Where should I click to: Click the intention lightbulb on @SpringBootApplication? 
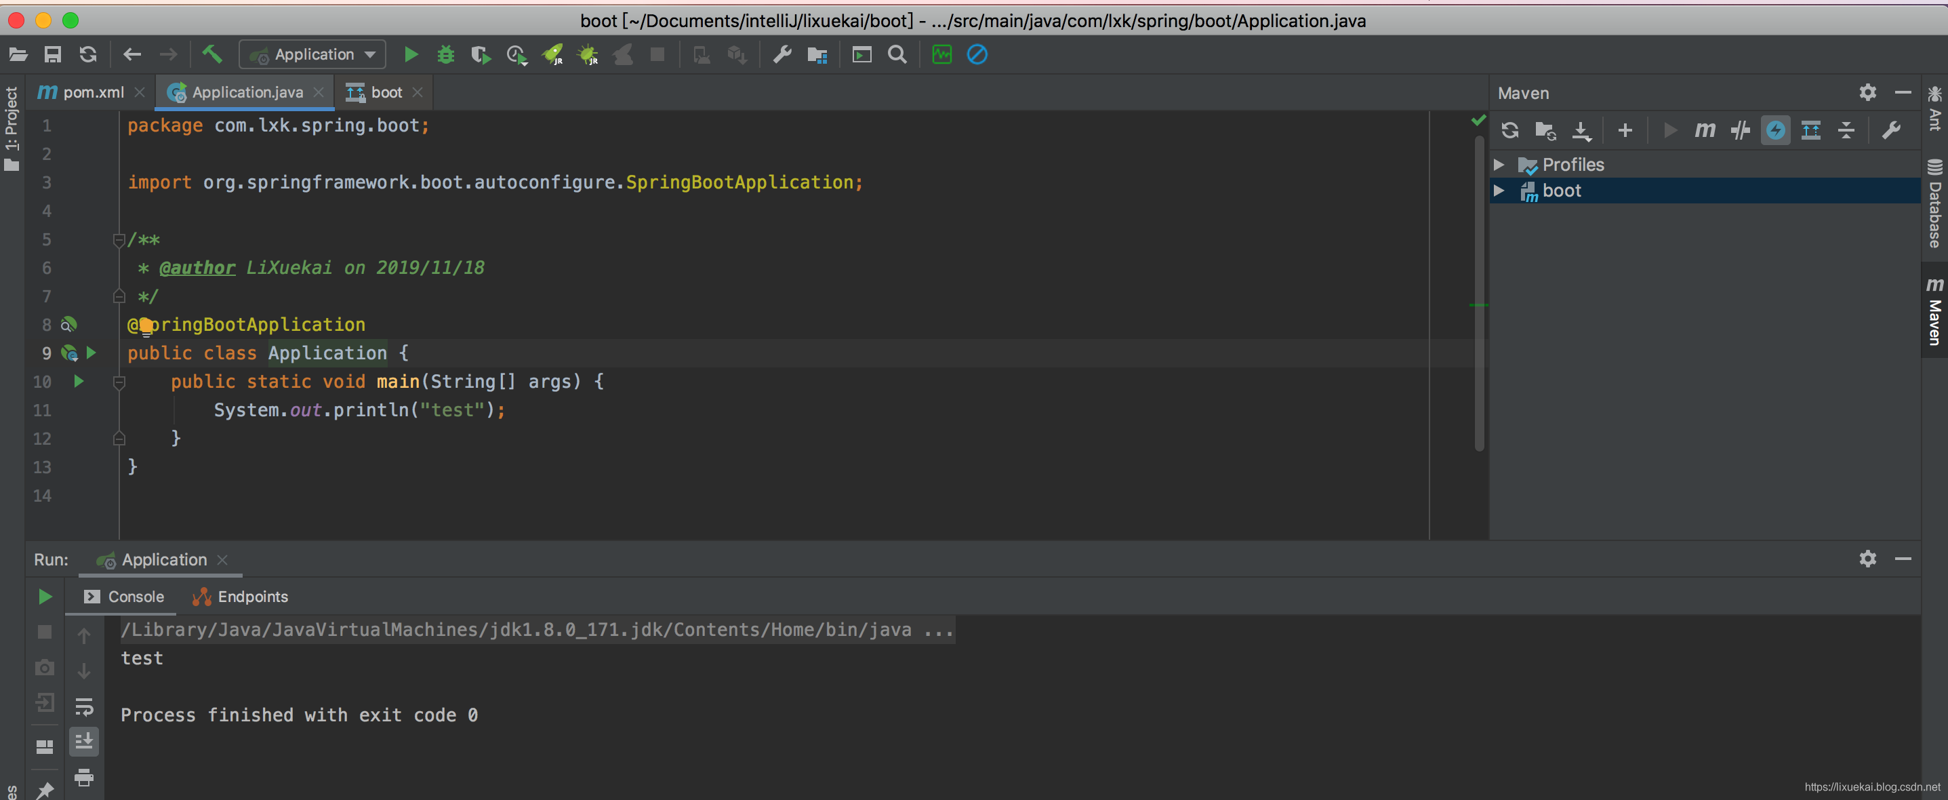145,326
